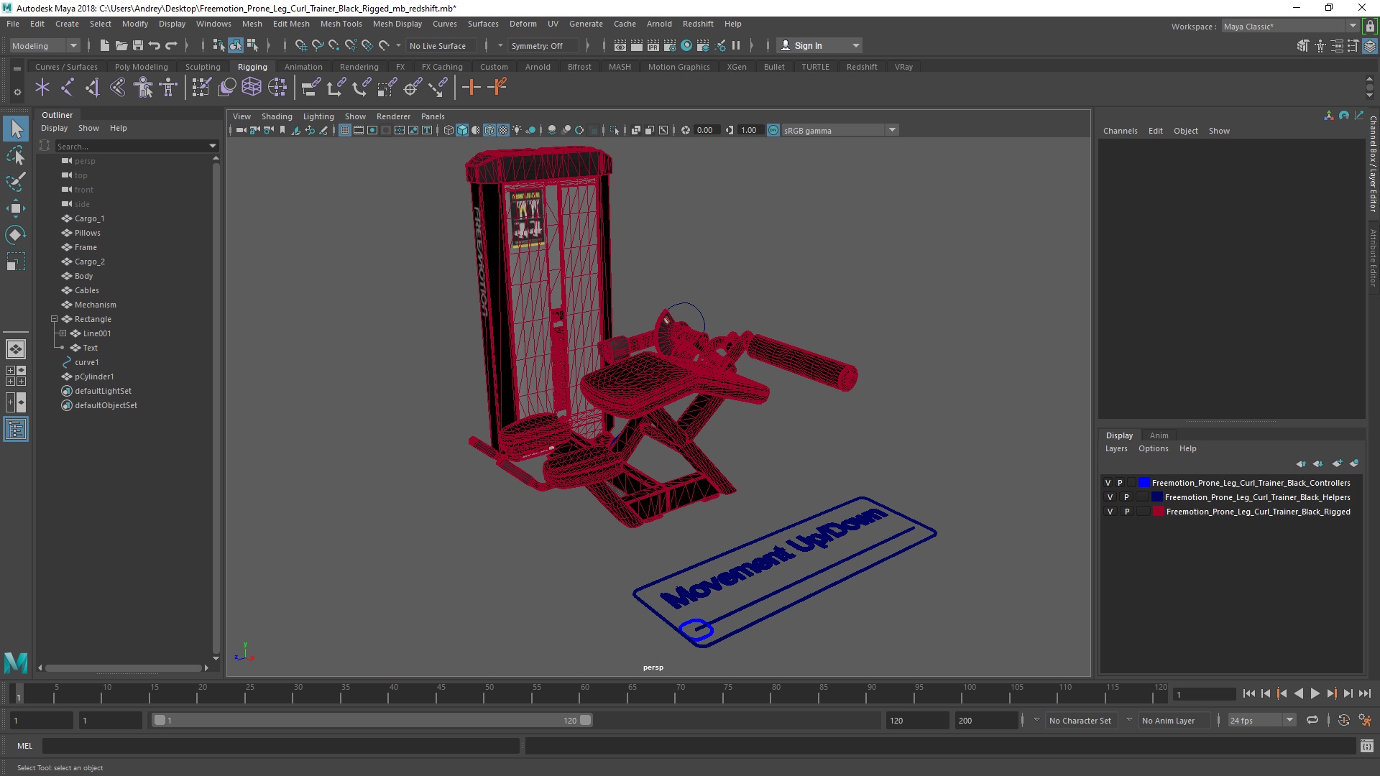Choose the Paint Selection tool
The height and width of the screenshot is (776, 1380).
[16, 182]
